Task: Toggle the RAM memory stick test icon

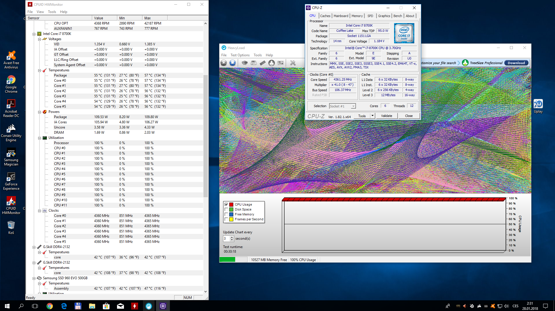Action: (x=263, y=63)
